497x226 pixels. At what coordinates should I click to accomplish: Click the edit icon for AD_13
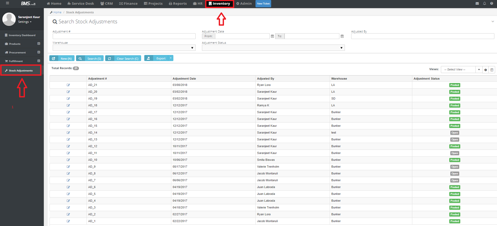[x=68, y=139]
